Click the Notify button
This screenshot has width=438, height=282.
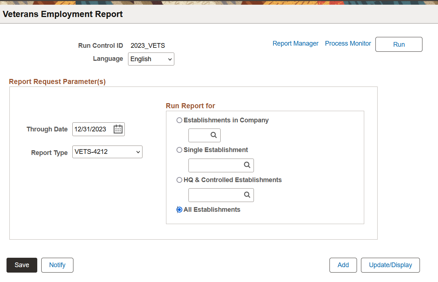tap(57, 265)
